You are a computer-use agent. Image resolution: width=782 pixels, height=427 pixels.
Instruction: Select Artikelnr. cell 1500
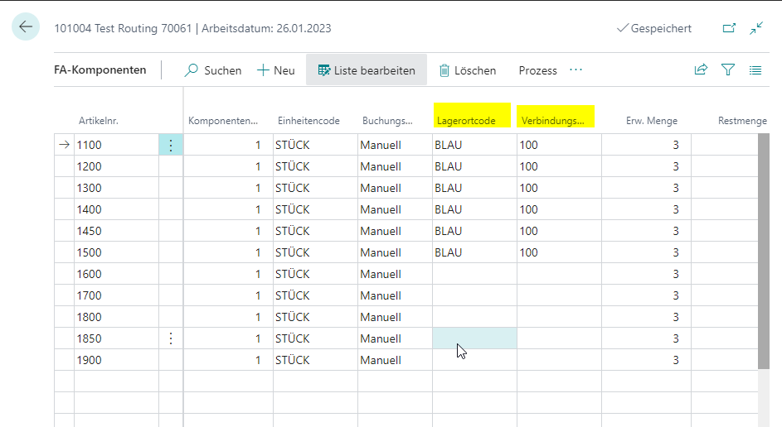point(116,252)
